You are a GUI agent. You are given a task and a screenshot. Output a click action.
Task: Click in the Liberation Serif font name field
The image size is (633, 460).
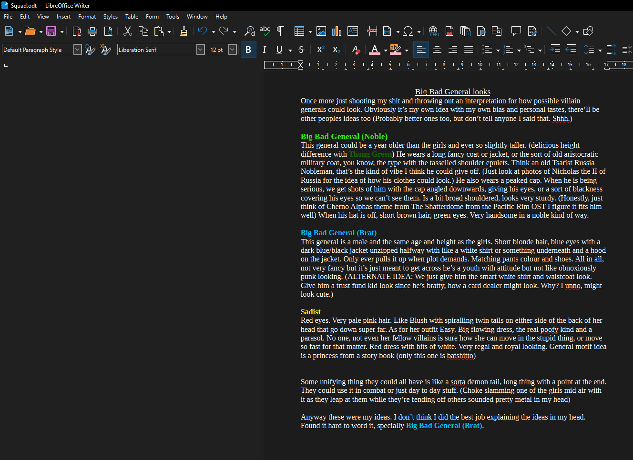click(x=157, y=50)
